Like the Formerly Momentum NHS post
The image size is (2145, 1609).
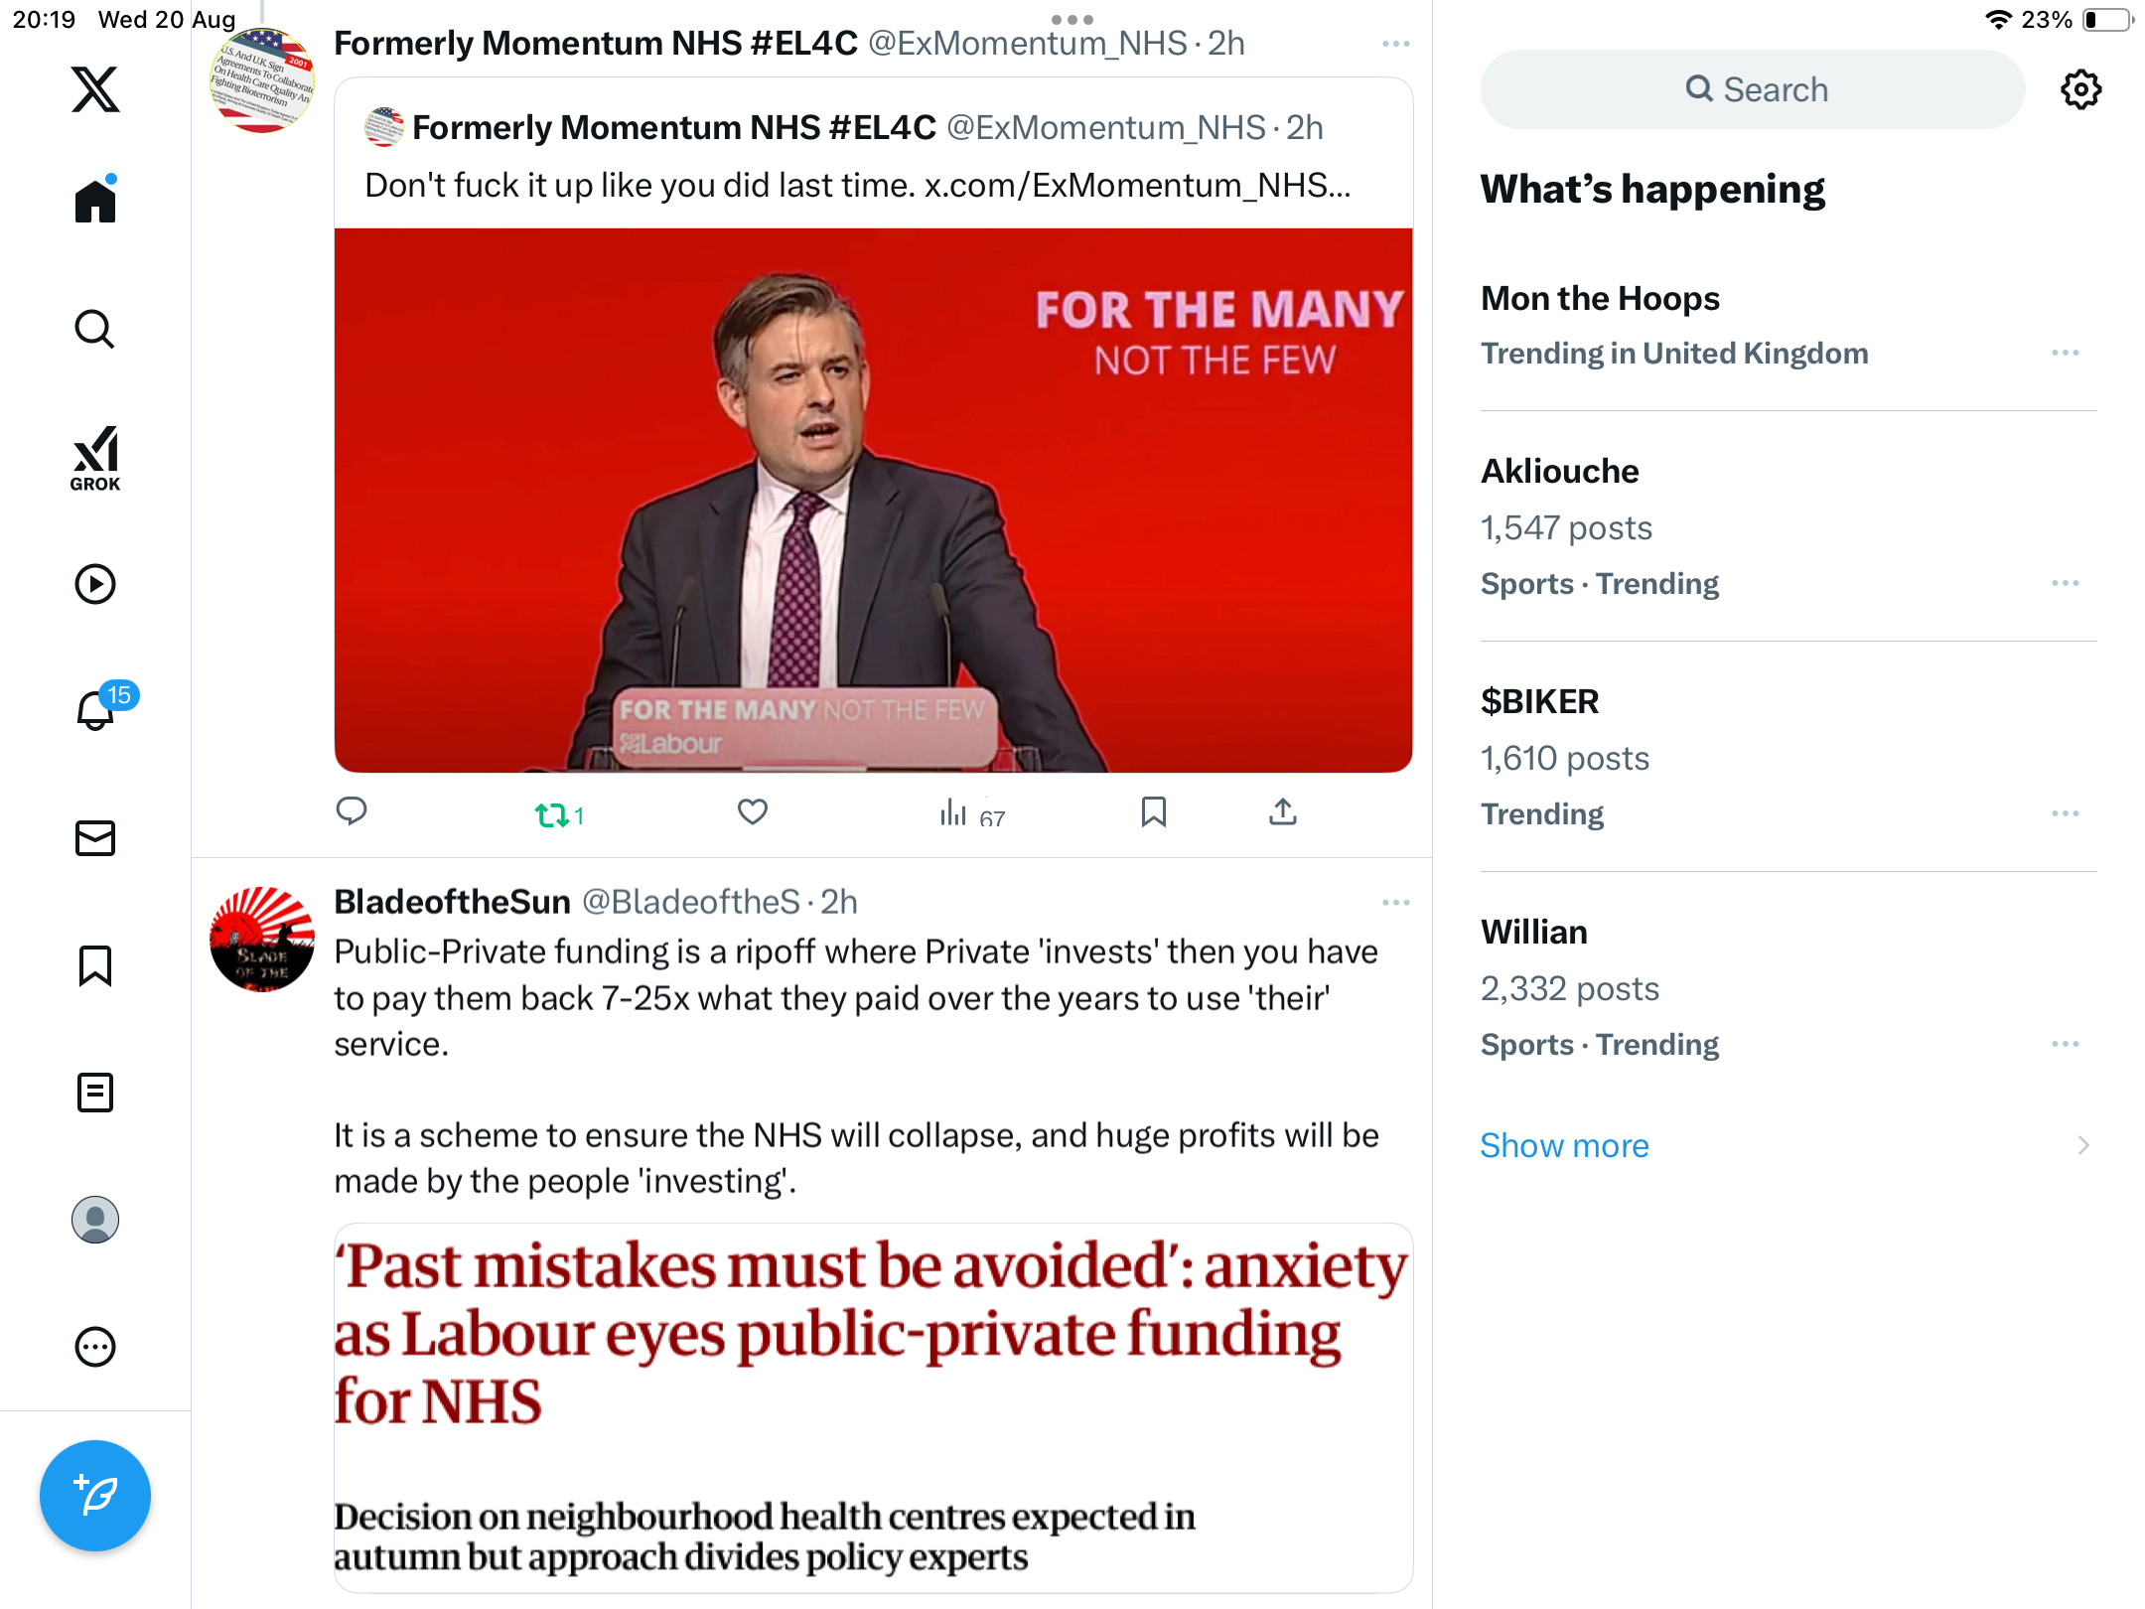point(753,812)
